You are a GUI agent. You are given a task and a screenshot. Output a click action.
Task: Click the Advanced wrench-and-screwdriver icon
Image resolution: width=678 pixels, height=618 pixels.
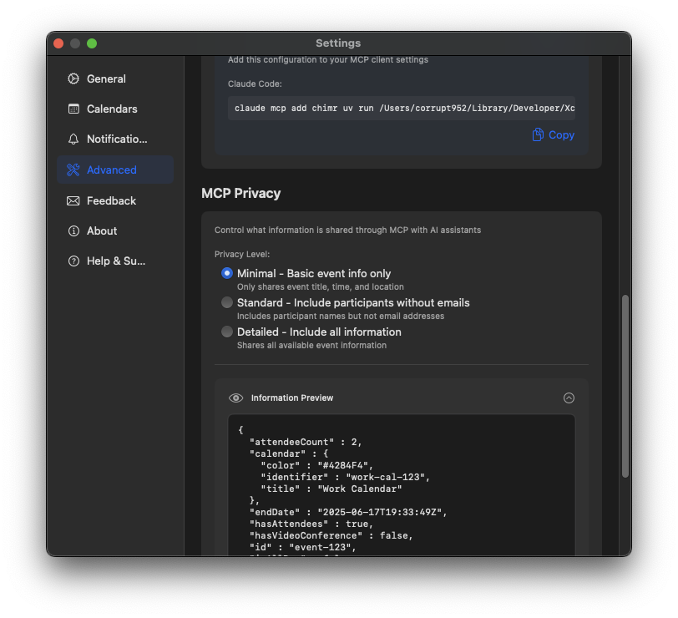coord(74,170)
